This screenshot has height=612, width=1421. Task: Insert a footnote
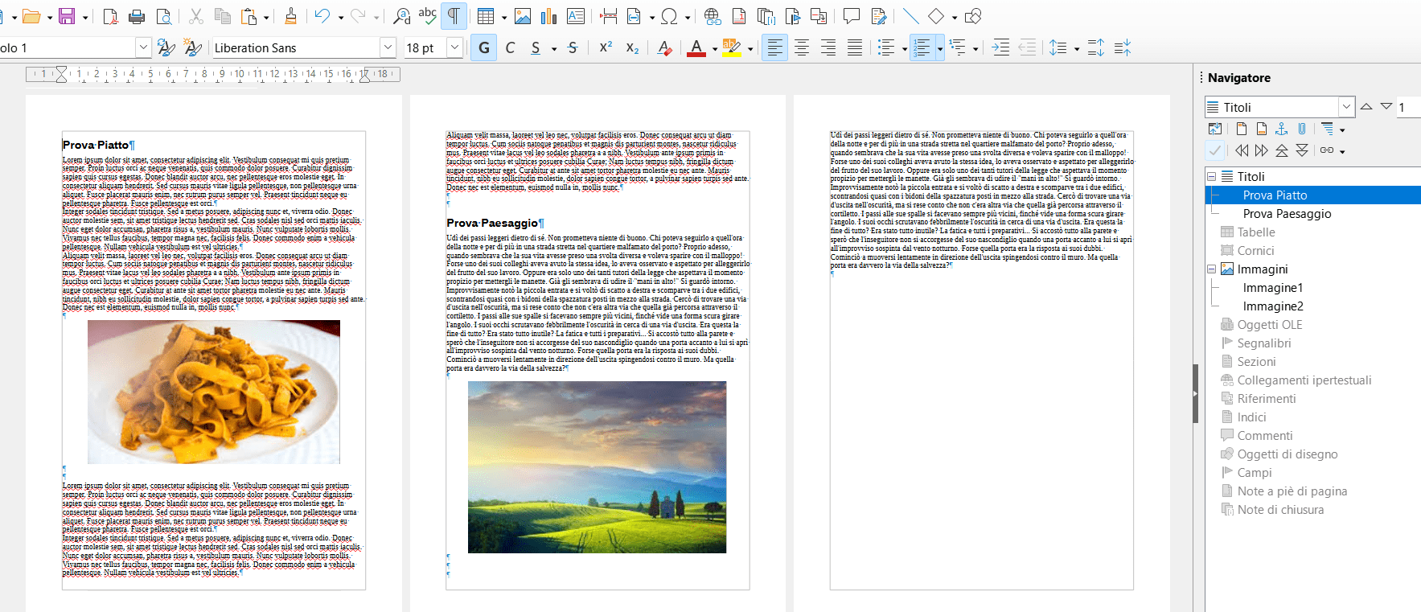(739, 16)
